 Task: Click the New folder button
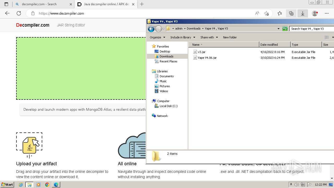(230, 37)
